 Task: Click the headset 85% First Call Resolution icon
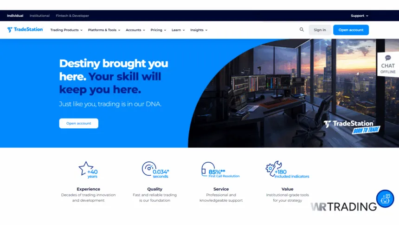click(x=220, y=170)
